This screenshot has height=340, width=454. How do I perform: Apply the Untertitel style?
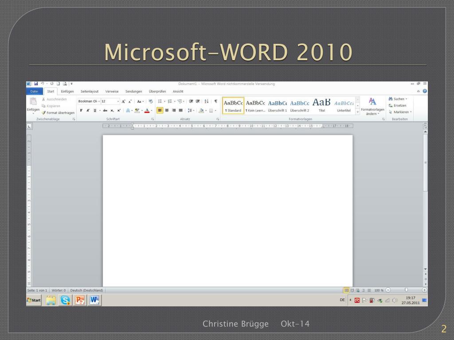pyautogui.click(x=344, y=105)
